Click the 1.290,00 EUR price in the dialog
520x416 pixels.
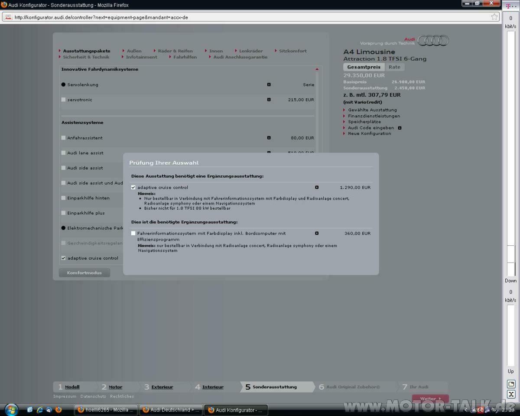coord(355,188)
